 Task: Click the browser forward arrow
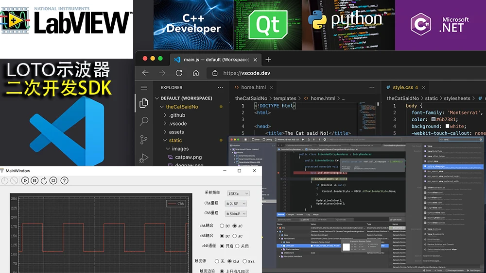pyautogui.click(x=162, y=73)
